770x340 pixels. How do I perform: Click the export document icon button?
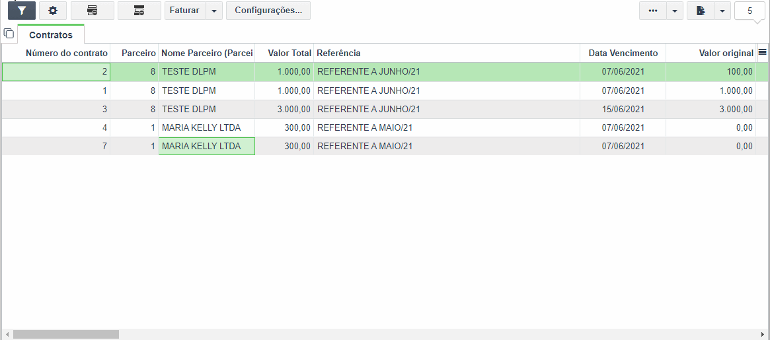coord(701,11)
